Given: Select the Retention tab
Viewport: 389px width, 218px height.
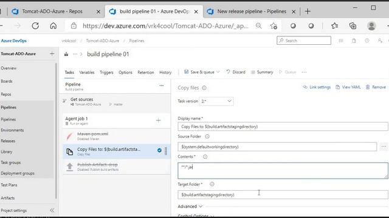Looking at the screenshot, I should pyautogui.click(x=146, y=73).
